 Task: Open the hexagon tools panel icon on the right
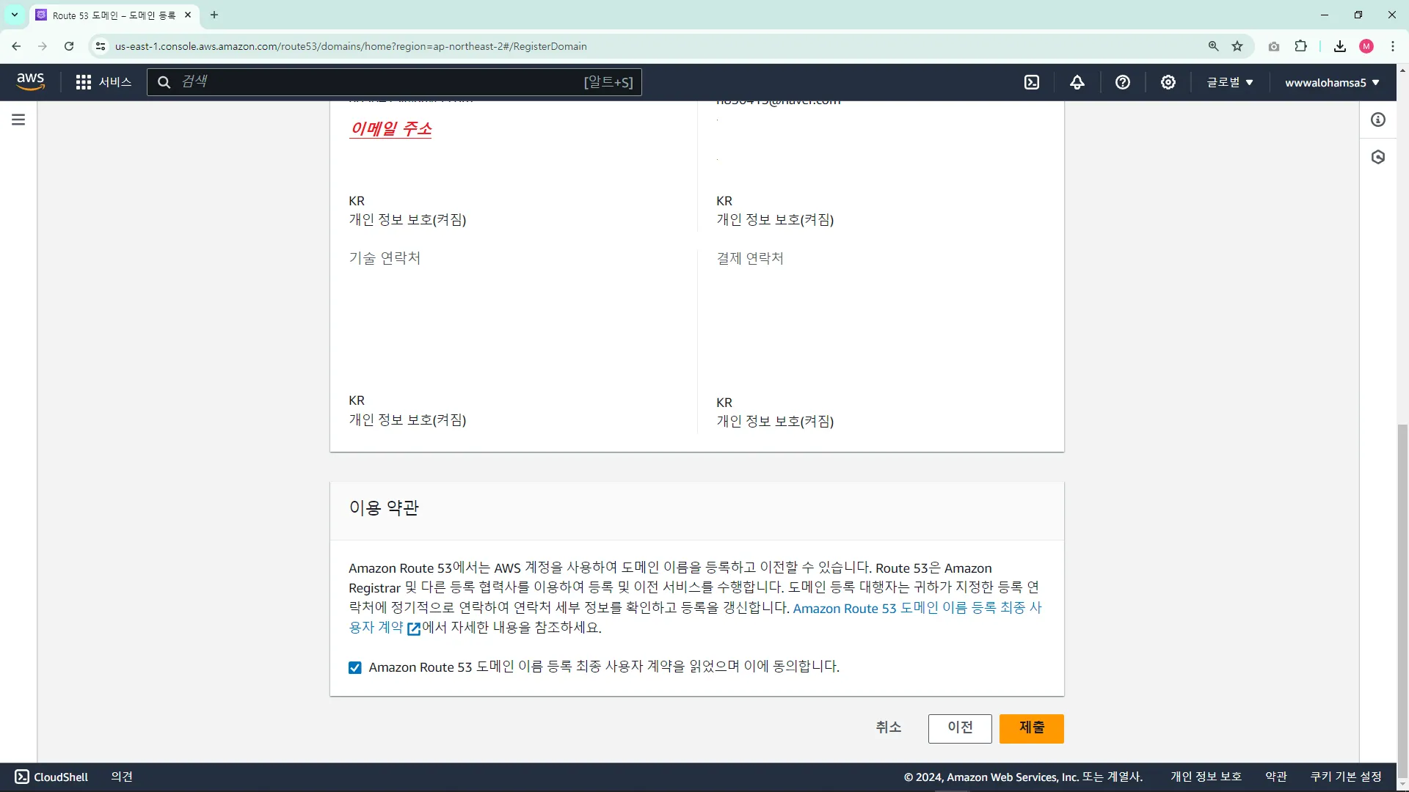pyautogui.click(x=1378, y=157)
